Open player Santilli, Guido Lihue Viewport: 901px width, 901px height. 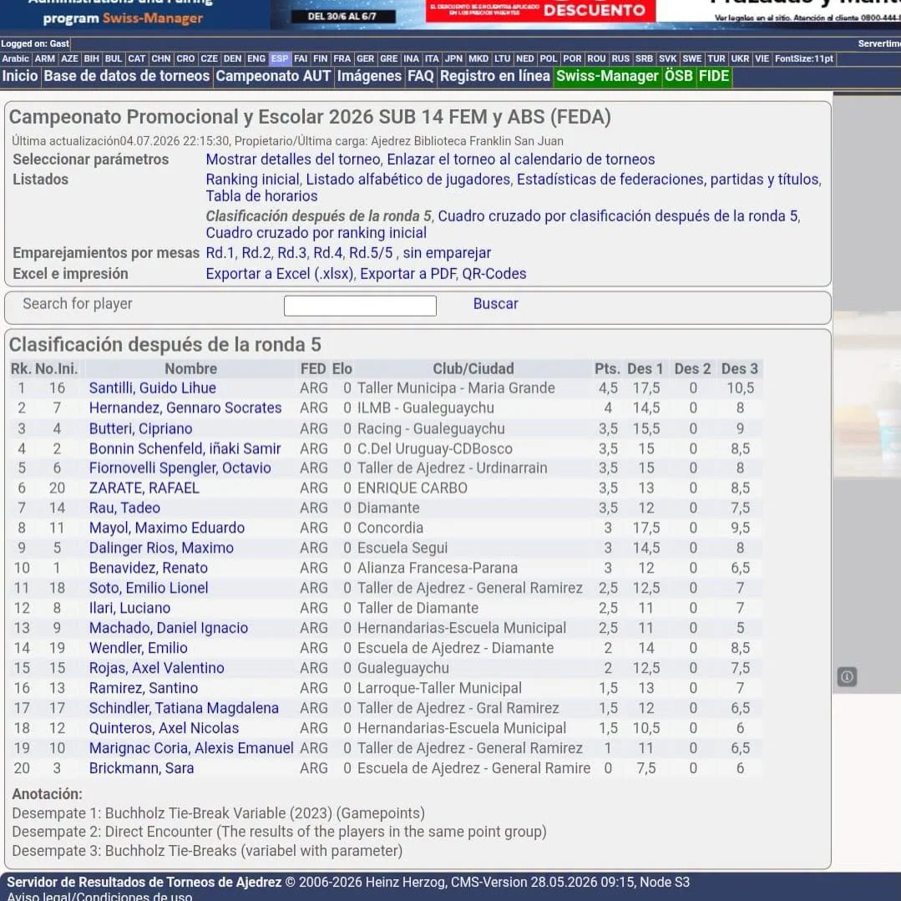click(x=152, y=387)
